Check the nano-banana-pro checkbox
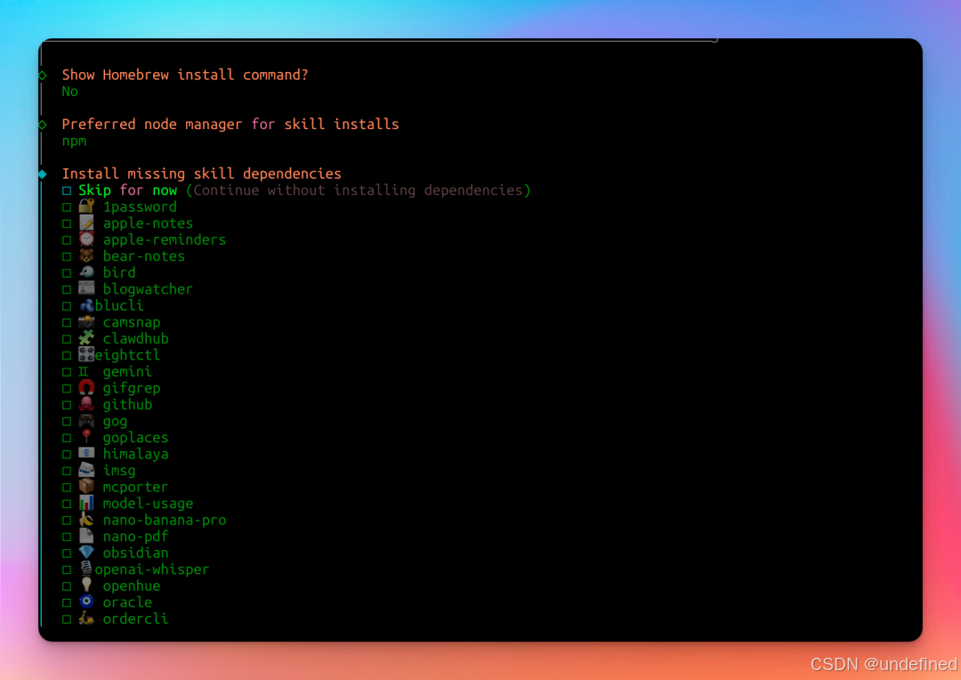Screen dimensions: 961x680 coord(67,521)
